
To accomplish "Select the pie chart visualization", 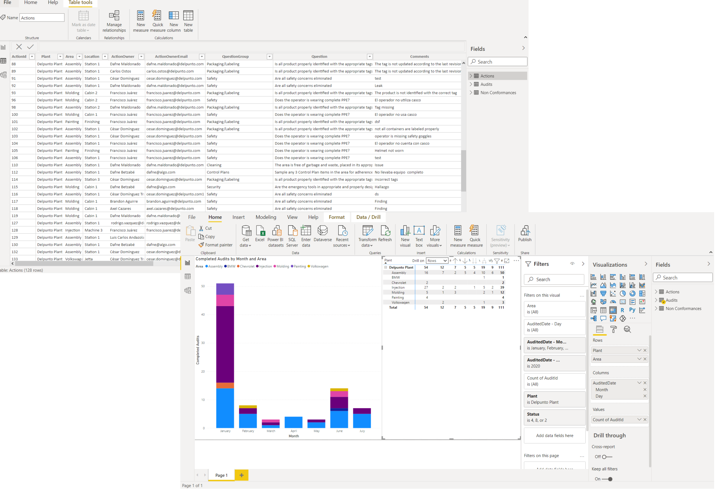I will click(x=623, y=294).
